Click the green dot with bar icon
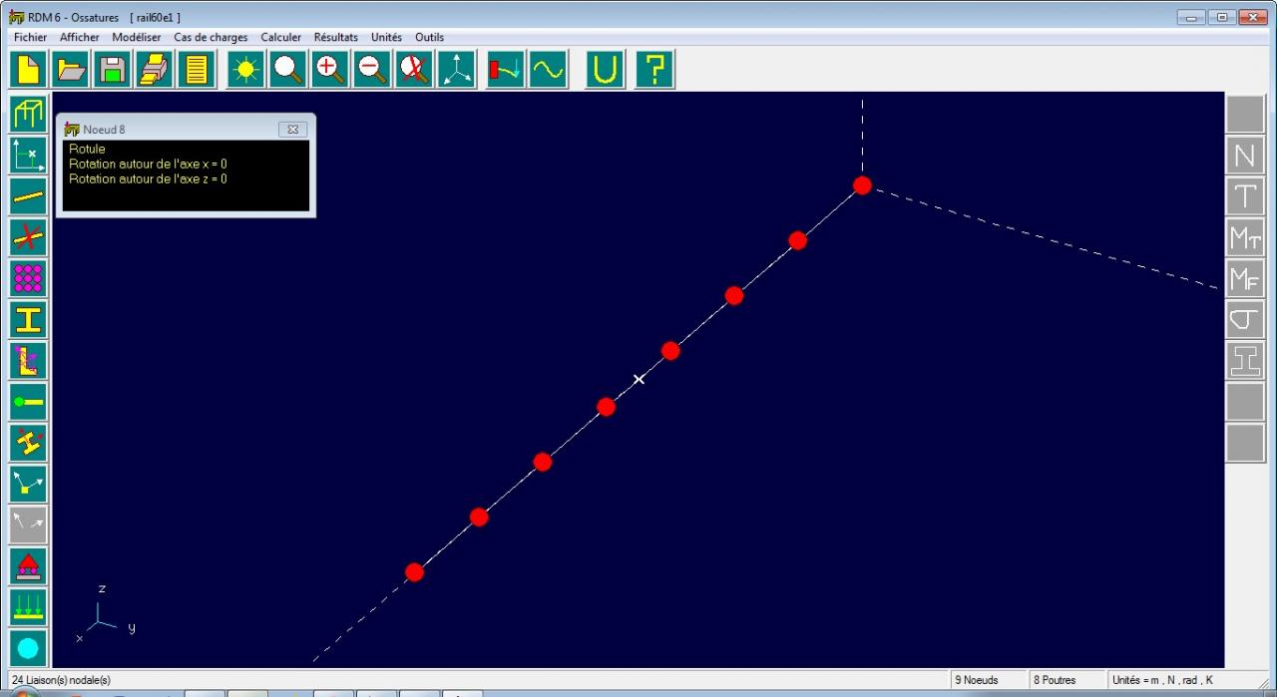 click(28, 401)
